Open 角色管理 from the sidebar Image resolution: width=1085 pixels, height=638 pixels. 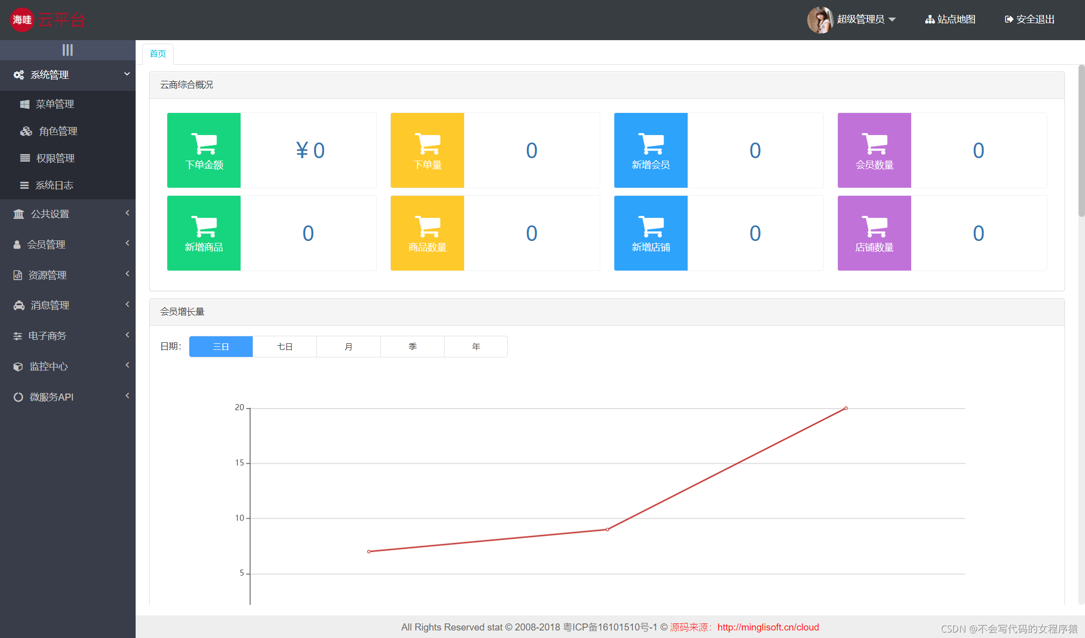[x=58, y=131]
